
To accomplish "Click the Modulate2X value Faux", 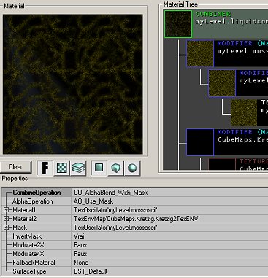I will [x=80, y=245].
